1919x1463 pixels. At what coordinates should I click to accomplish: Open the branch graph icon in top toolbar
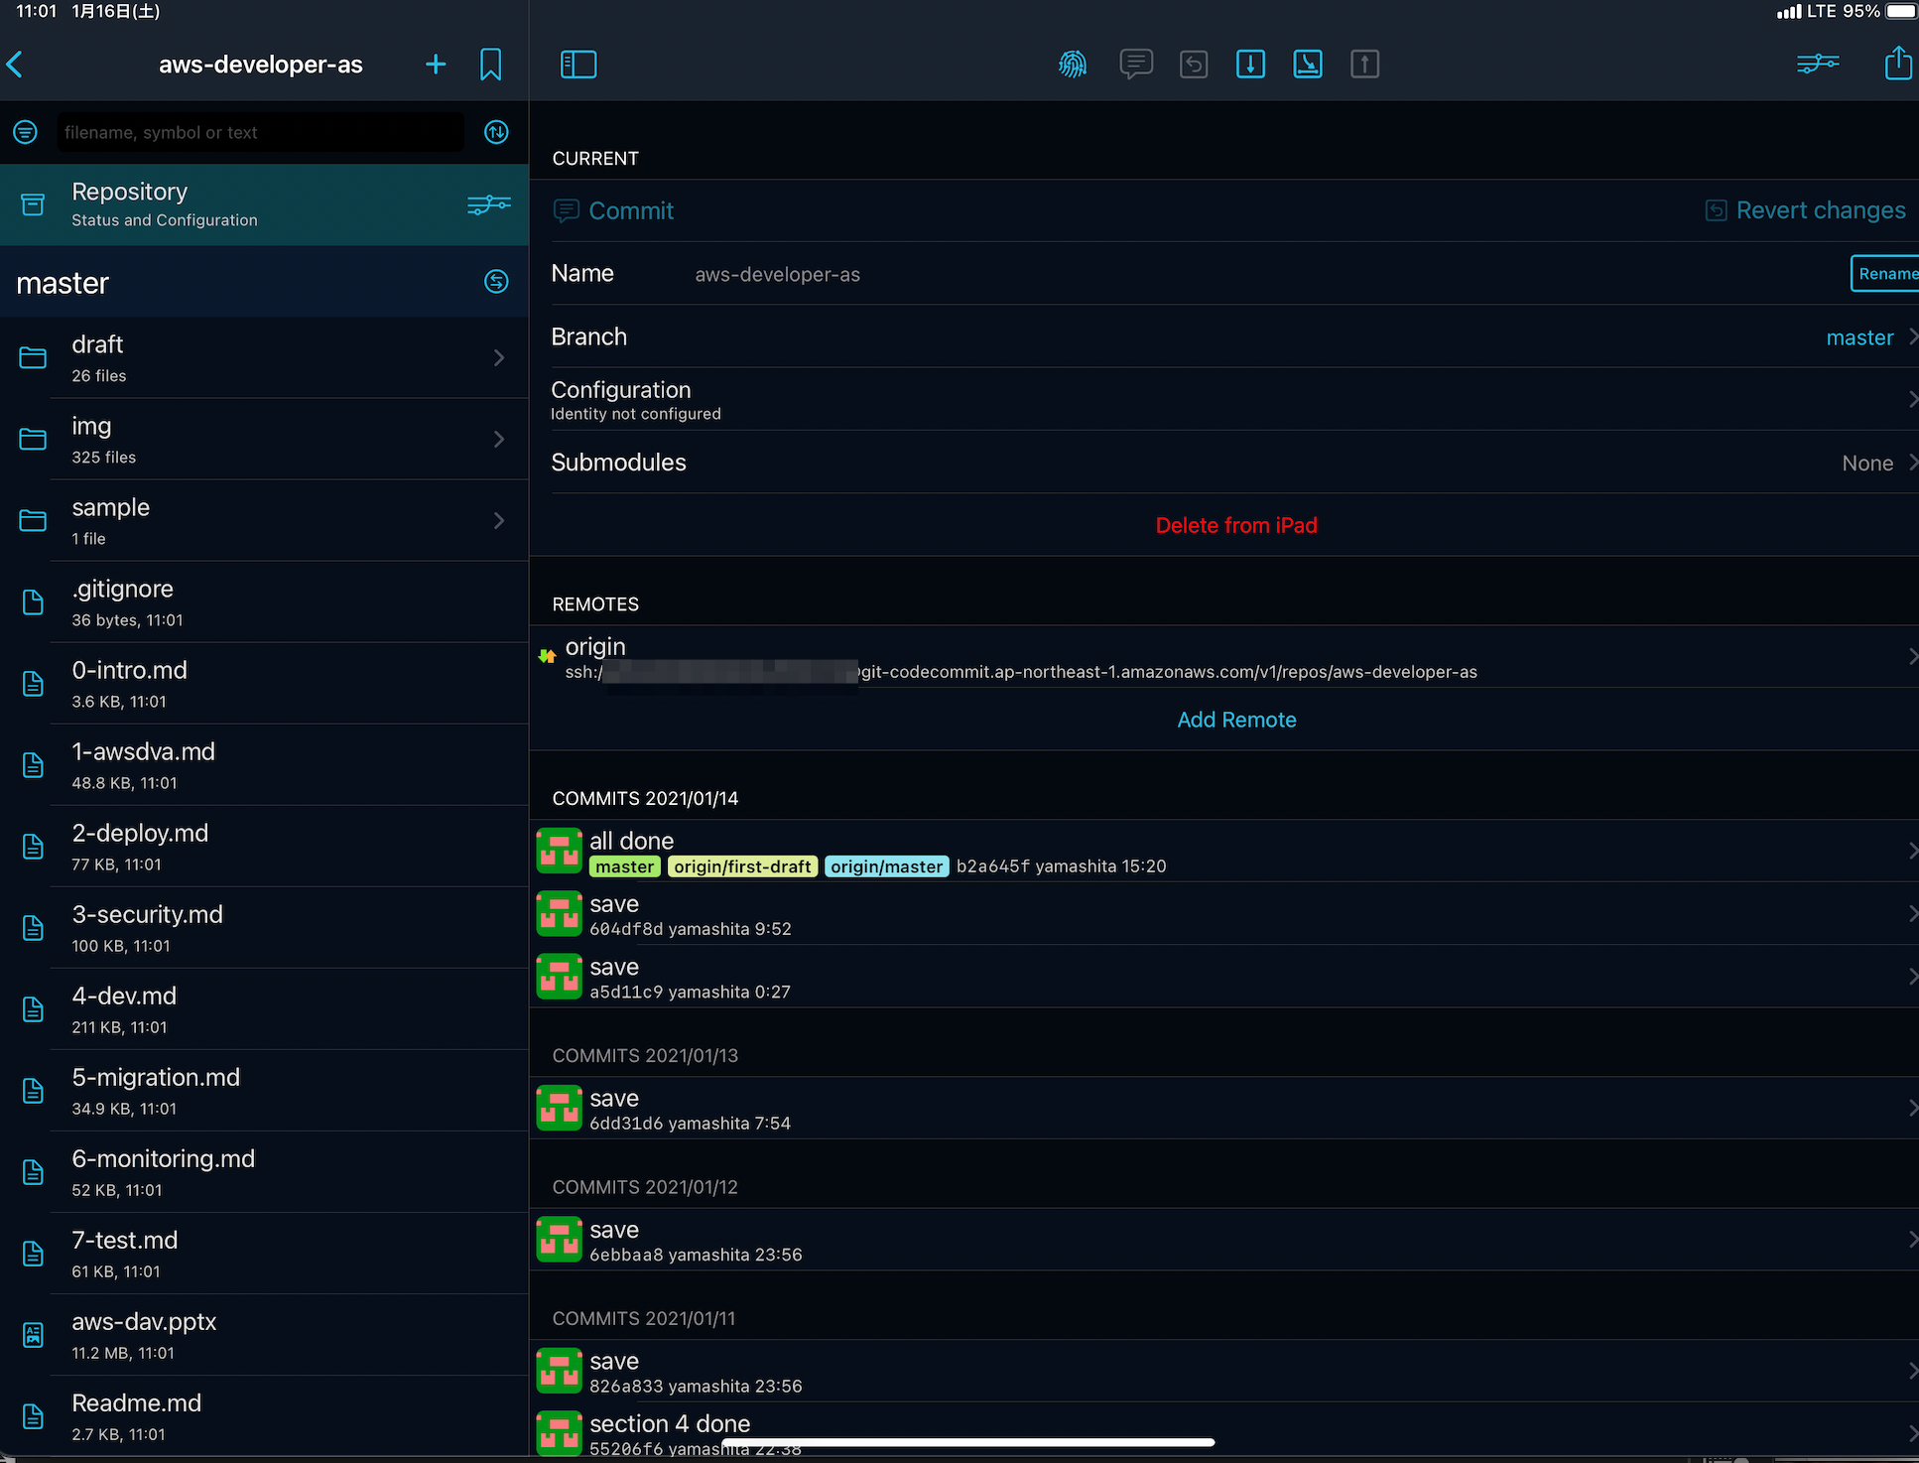[x=1818, y=65]
